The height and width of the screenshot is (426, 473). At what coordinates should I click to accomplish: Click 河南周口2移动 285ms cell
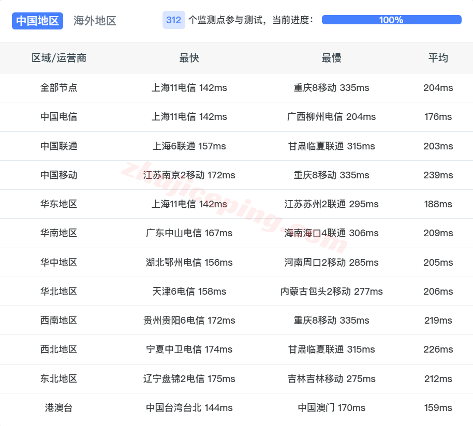pos(331,263)
